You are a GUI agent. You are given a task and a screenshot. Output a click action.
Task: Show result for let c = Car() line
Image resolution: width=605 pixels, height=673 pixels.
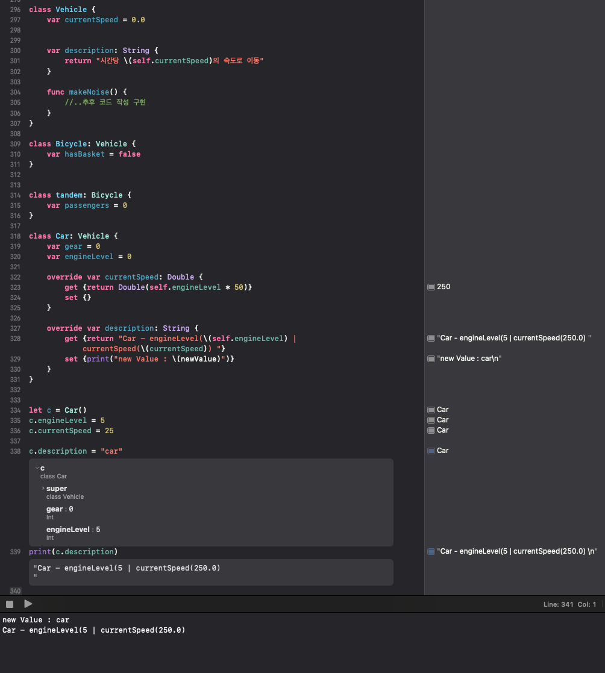(x=431, y=410)
